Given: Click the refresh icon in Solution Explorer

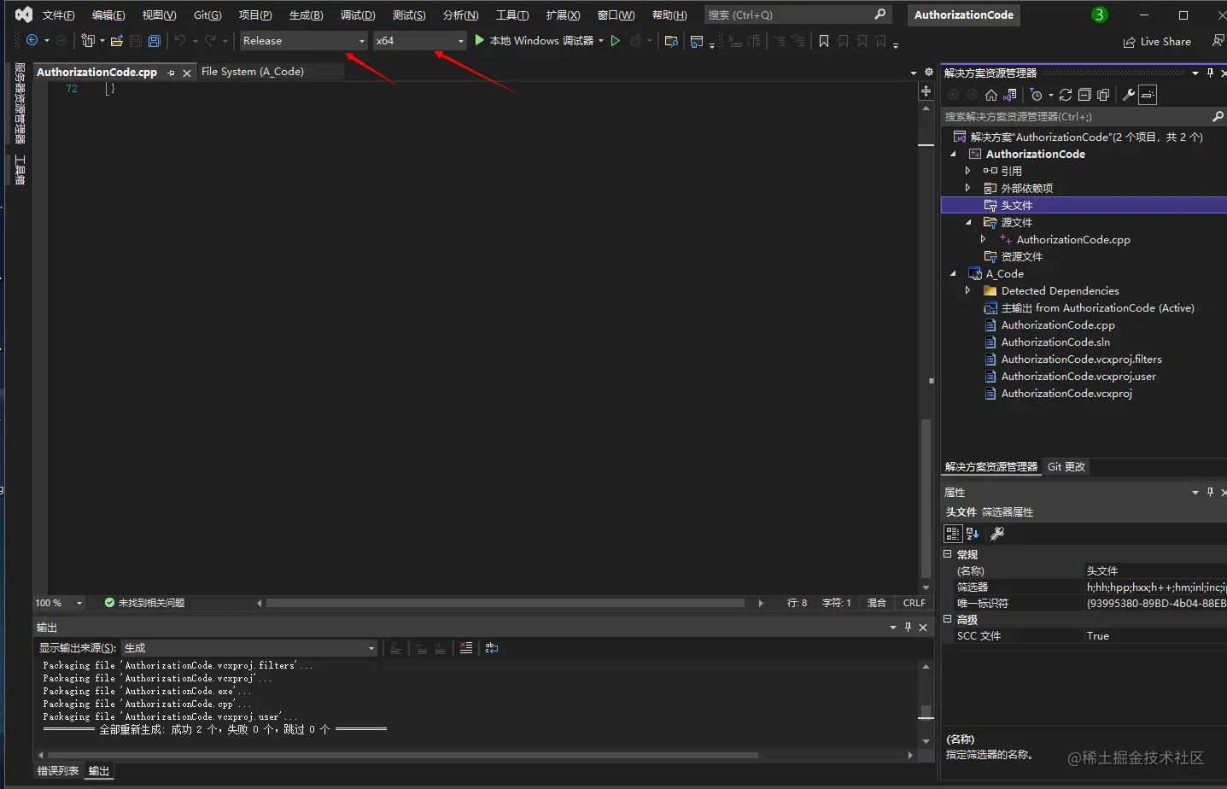Looking at the screenshot, I should tap(1066, 95).
